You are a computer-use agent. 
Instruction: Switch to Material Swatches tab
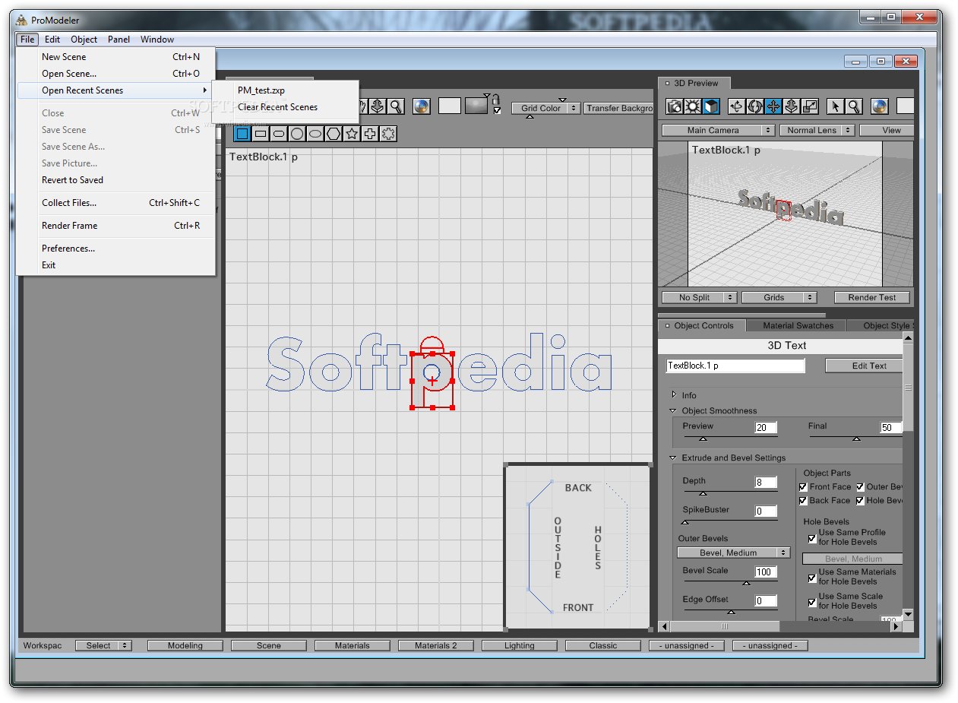point(798,325)
